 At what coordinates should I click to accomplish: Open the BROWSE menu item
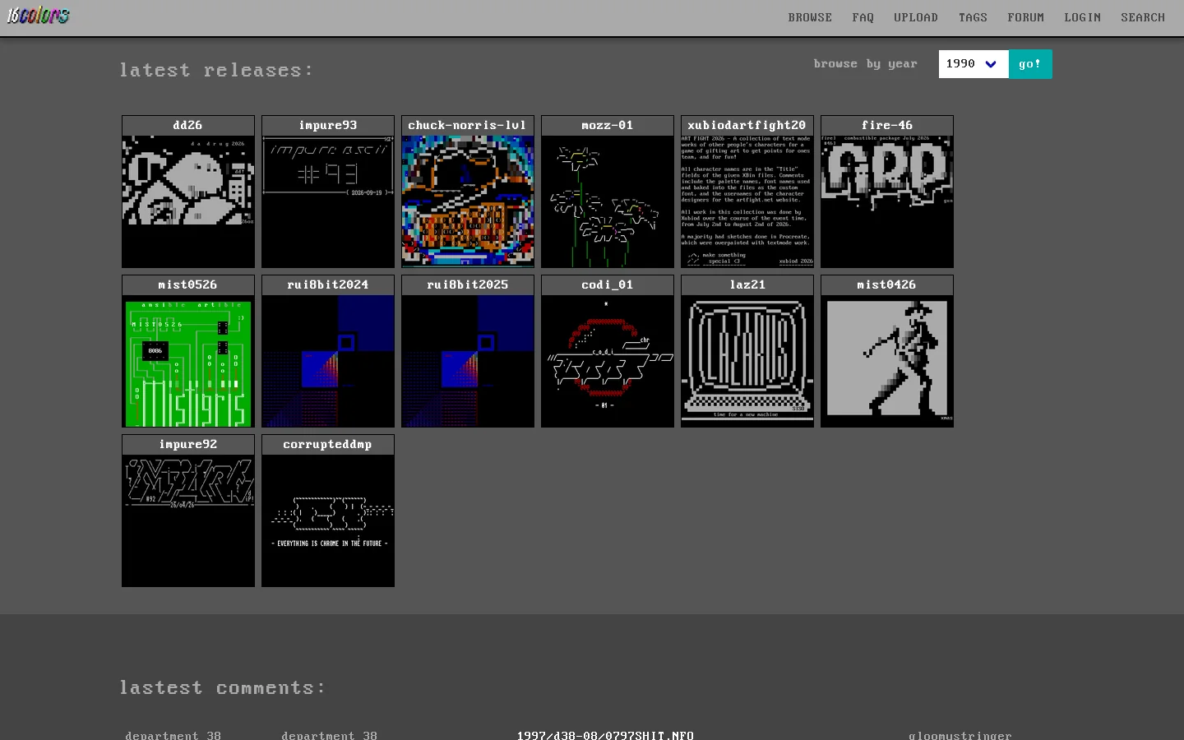point(810,17)
